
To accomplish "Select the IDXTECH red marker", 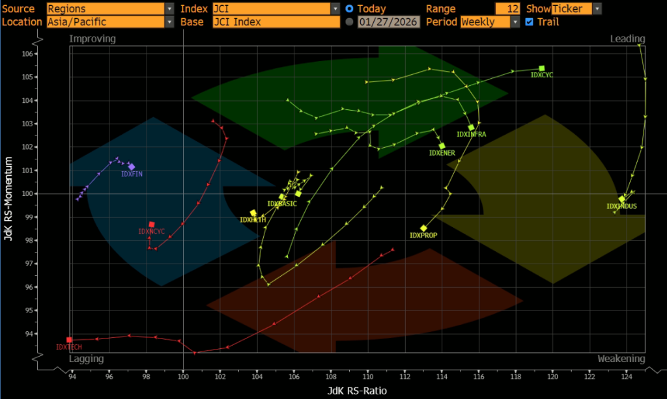I will pyautogui.click(x=69, y=340).
